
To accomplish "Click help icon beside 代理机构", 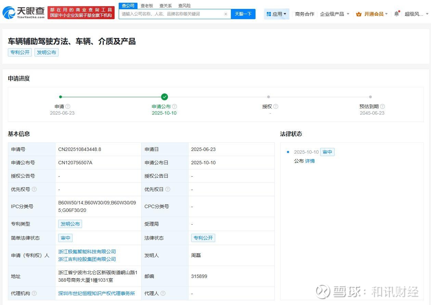I will coord(34,293).
